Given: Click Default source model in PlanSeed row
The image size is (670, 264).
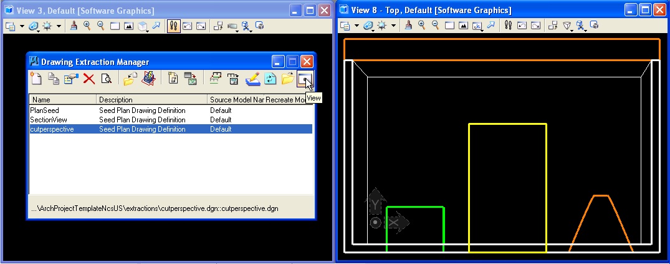Looking at the screenshot, I should pyautogui.click(x=221, y=110).
